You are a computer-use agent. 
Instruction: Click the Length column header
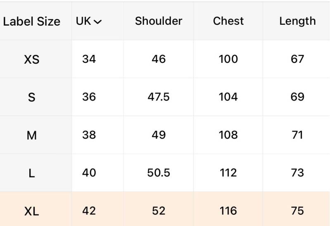click(297, 21)
